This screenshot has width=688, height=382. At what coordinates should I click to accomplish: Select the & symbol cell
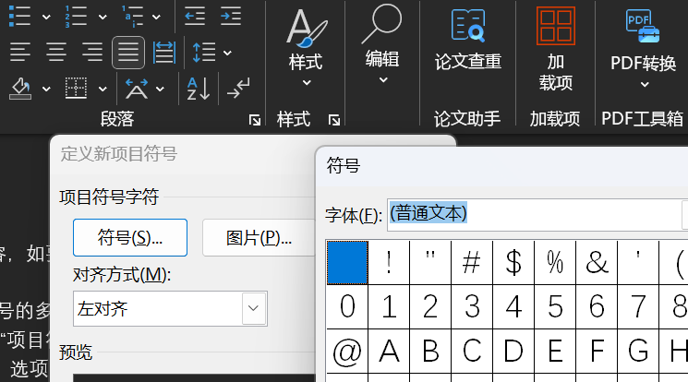[597, 262]
